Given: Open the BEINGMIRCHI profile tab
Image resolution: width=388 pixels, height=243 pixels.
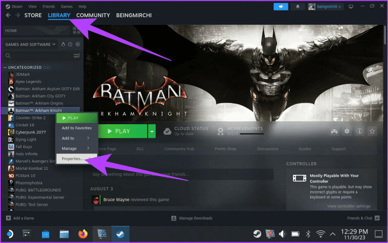Looking at the screenshot, I should point(134,15).
